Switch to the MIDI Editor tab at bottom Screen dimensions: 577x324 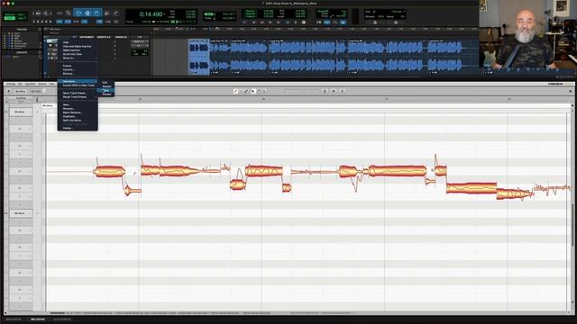pyautogui.click(x=14, y=319)
